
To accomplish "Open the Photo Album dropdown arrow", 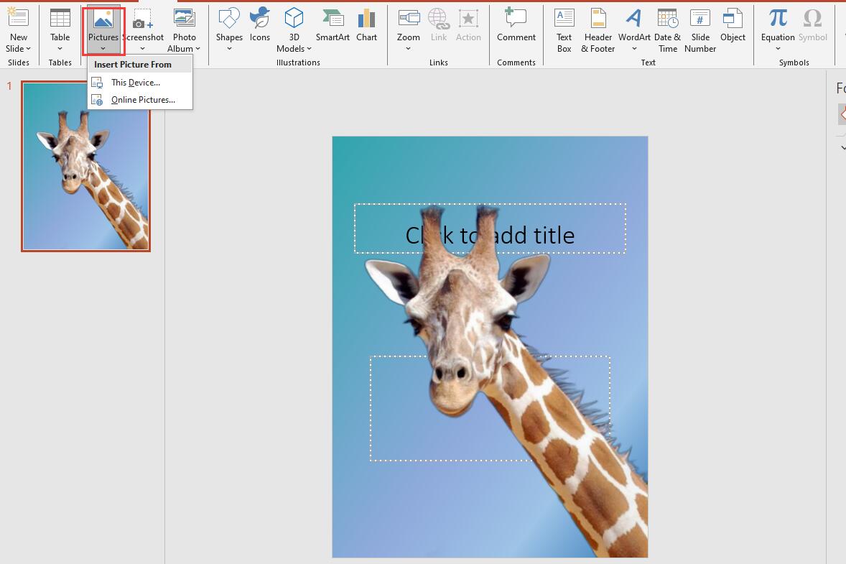I will (198, 49).
